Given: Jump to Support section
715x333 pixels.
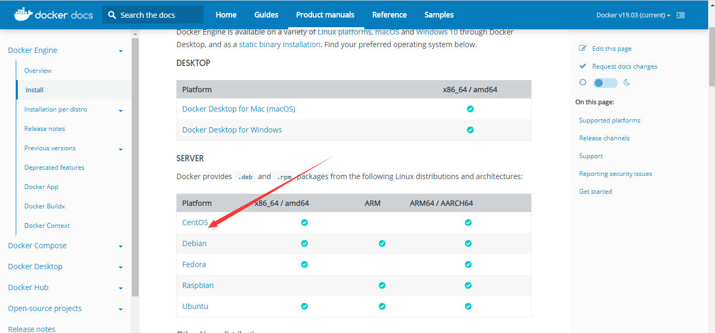Looking at the screenshot, I should 591,156.
